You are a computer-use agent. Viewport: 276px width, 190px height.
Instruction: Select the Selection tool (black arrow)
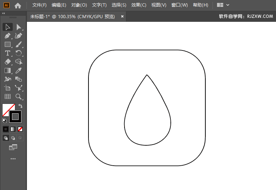8,27
